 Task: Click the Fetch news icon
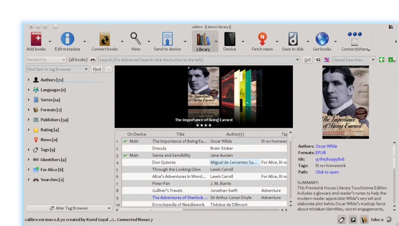pyautogui.click(x=262, y=39)
